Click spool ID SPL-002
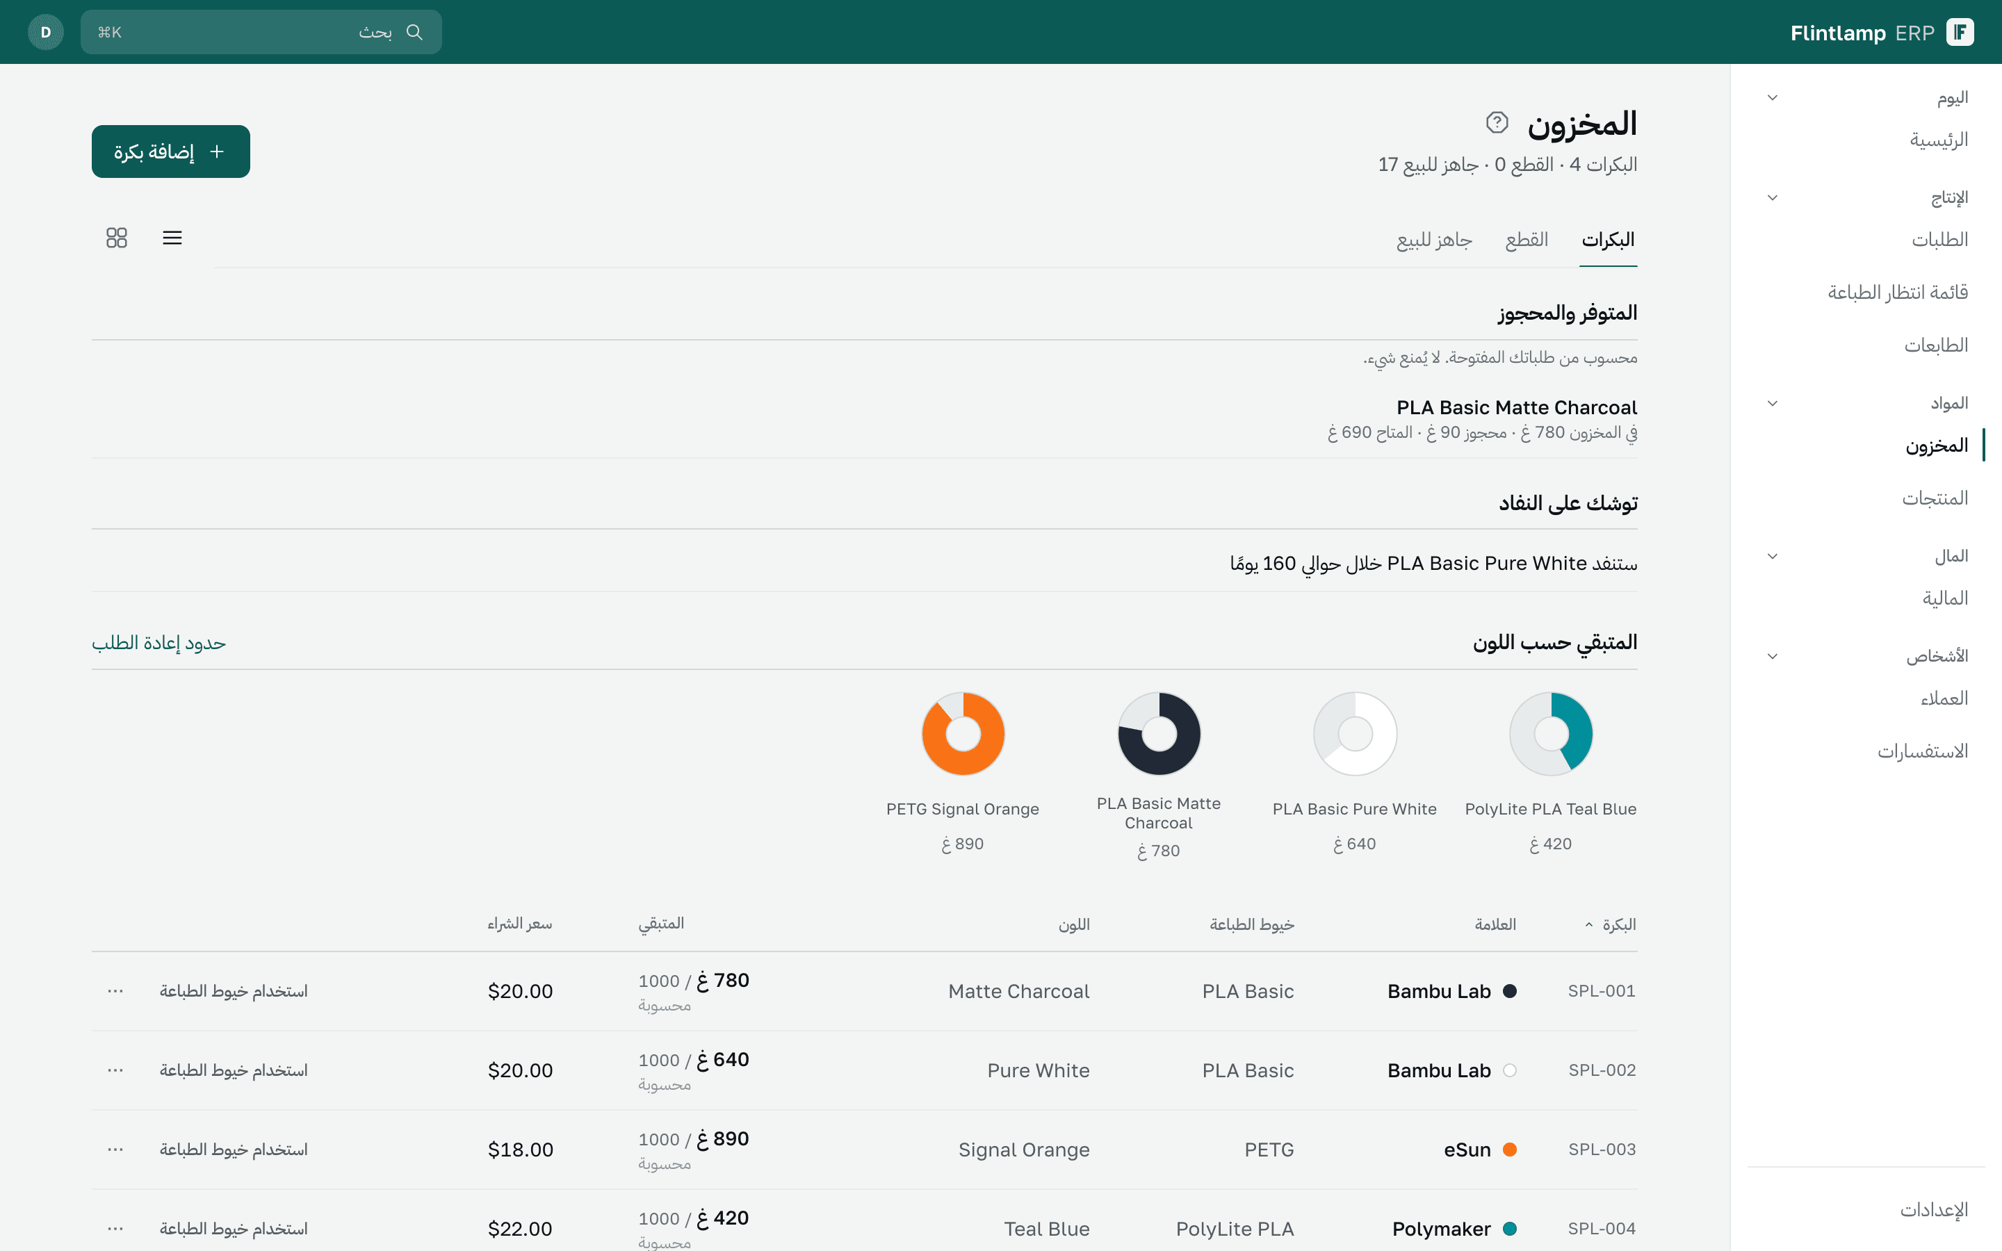 click(x=1602, y=1070)
